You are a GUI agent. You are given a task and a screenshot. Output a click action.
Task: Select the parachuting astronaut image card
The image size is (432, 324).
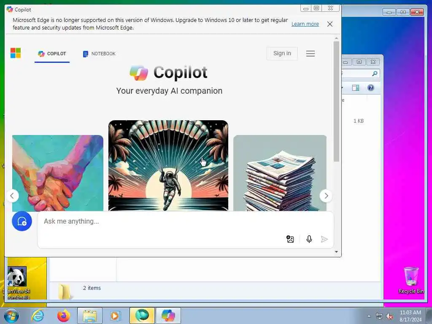[x=168, y=165]
